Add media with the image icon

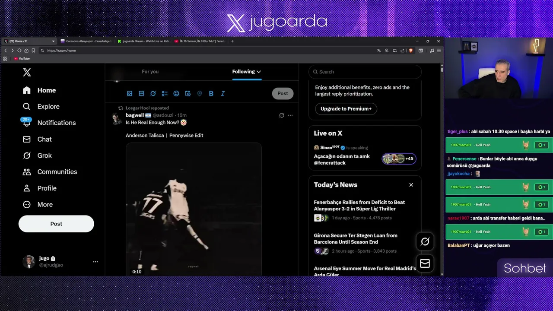pos(130,93)
